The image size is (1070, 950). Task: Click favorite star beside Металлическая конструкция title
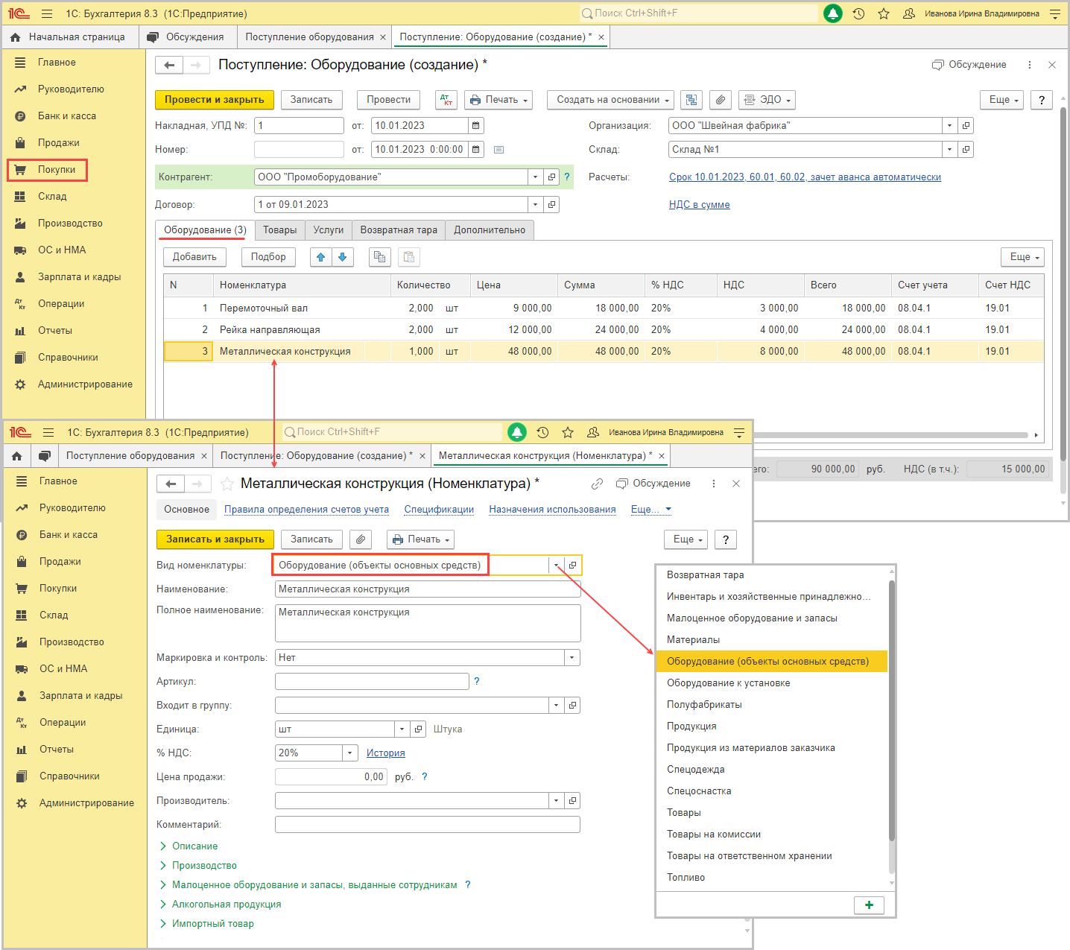(227, 484)
